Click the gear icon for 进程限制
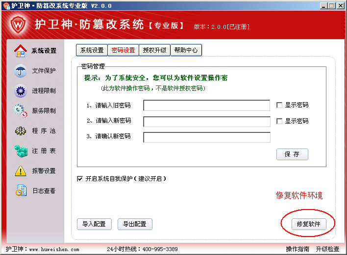Viewport: 347px width, 255px height. pos(21,91)
